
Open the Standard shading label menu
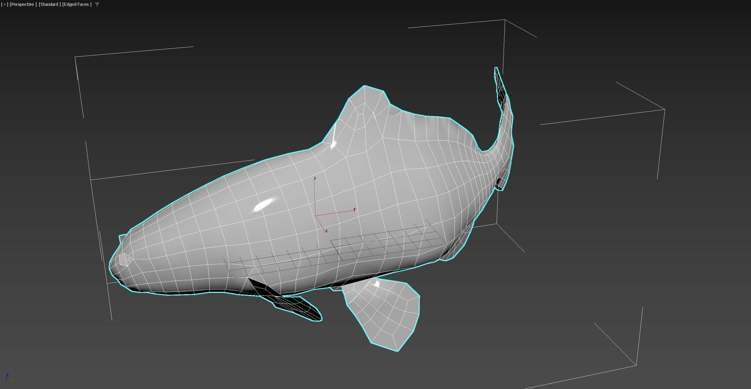(49, 4)
